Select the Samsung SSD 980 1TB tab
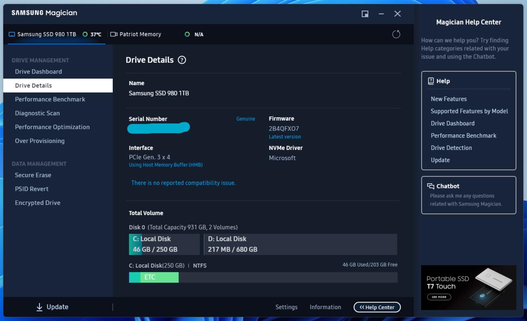527x321 pixels. (56, 35)
